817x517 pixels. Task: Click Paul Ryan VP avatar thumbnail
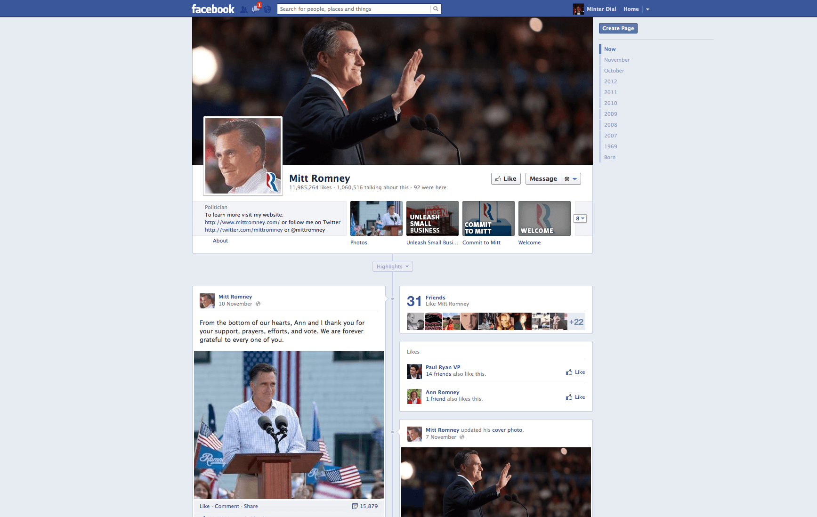click(414, 372)
